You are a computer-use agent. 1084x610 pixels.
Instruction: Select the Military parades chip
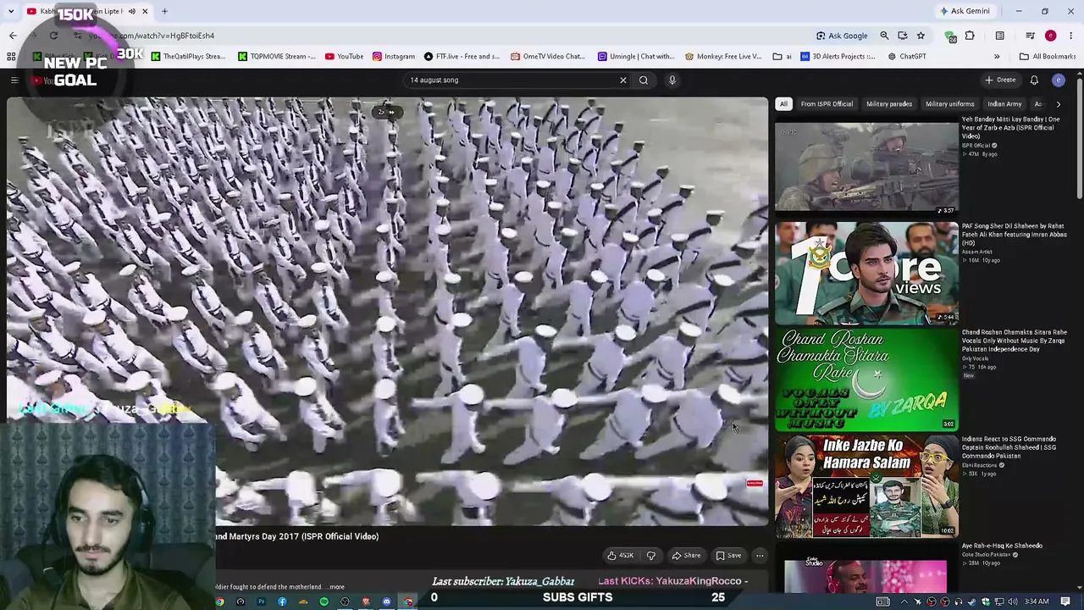pyautogui.click(x=889, y=104)
